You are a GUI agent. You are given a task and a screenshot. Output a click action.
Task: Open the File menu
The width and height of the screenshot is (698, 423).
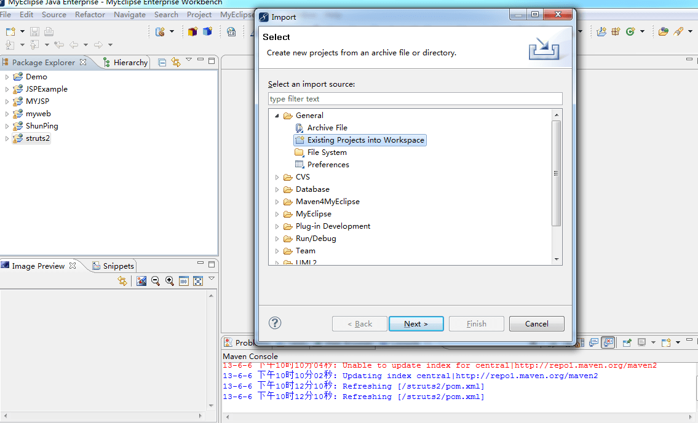tap(6, 14)
